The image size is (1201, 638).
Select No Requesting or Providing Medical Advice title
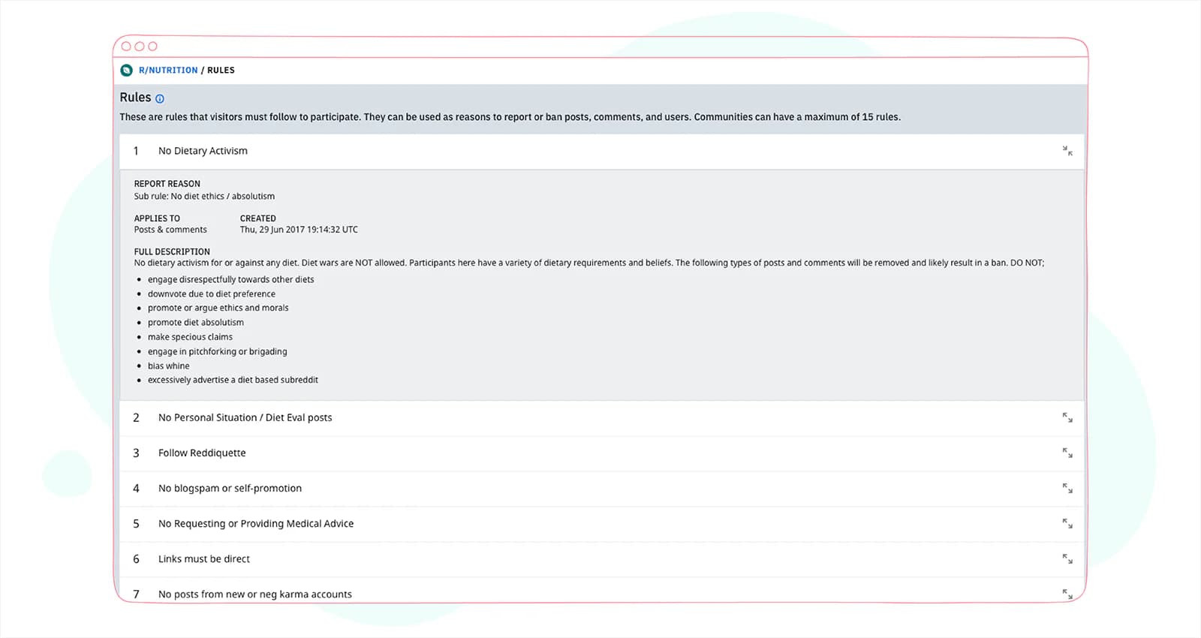[256, 523]
